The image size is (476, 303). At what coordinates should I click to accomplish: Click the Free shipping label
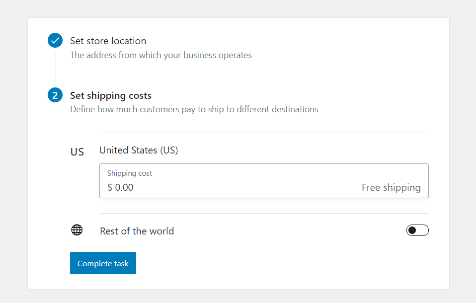[391, 188]
